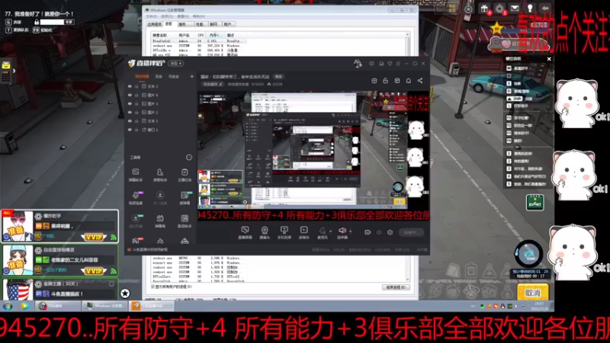This screenshot has height=343, width=610.
Task: Click the share icon above the preview
Action: pos(420,81)
